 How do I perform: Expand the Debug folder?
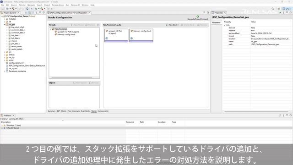pyautogui.click(x=5, y=55)
